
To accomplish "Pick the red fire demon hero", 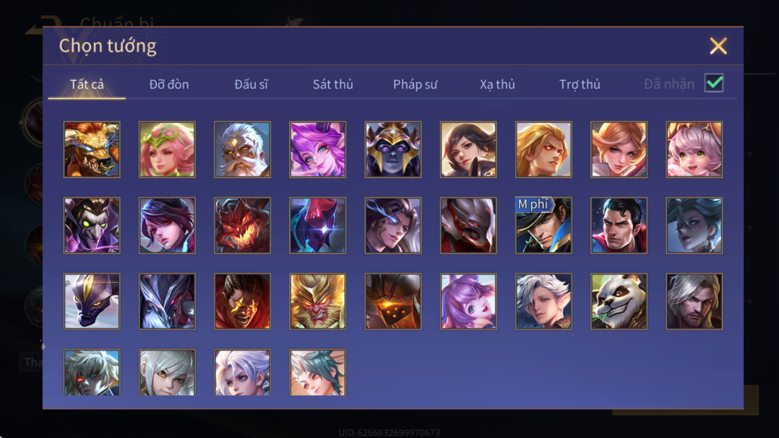I will (x=242, y=225).
